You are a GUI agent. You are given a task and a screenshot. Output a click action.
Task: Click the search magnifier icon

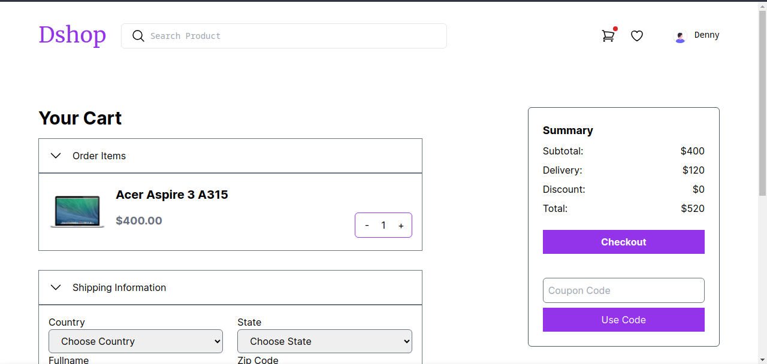tap(138, 36)
